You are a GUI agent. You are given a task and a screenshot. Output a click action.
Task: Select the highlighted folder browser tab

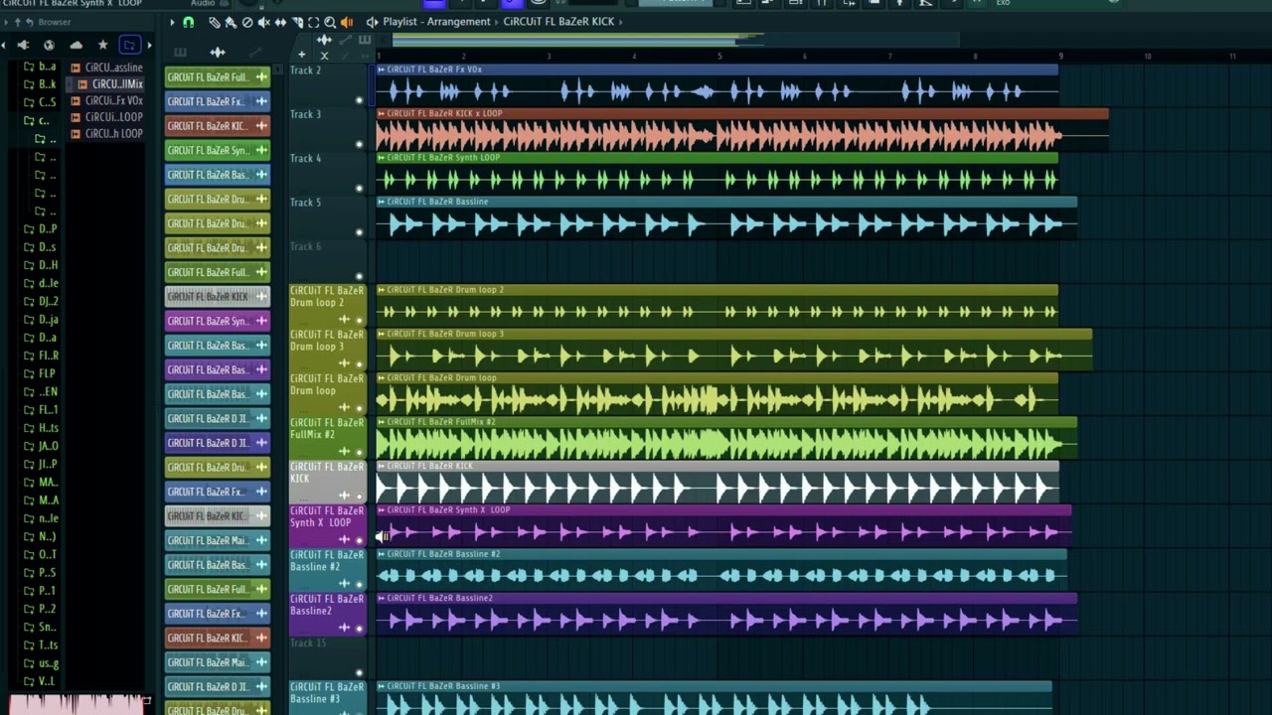tap(129, 45)
